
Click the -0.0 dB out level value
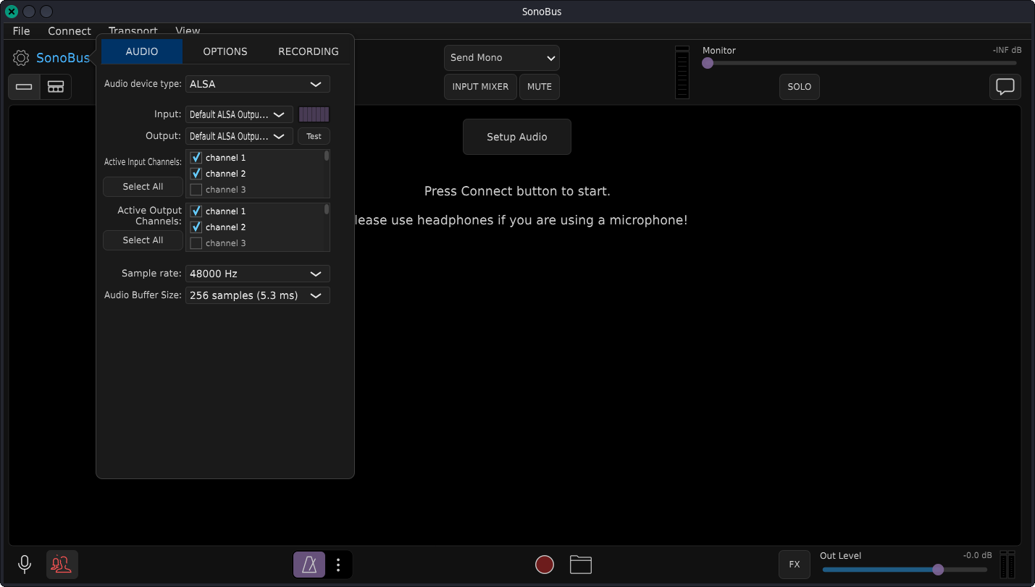(x=977, y=555)
